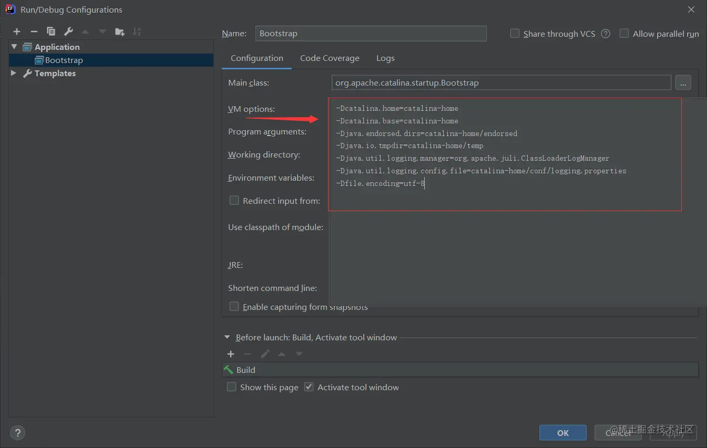Enable Show this page checkbox
707x448 pixels.
click(231, 387)
